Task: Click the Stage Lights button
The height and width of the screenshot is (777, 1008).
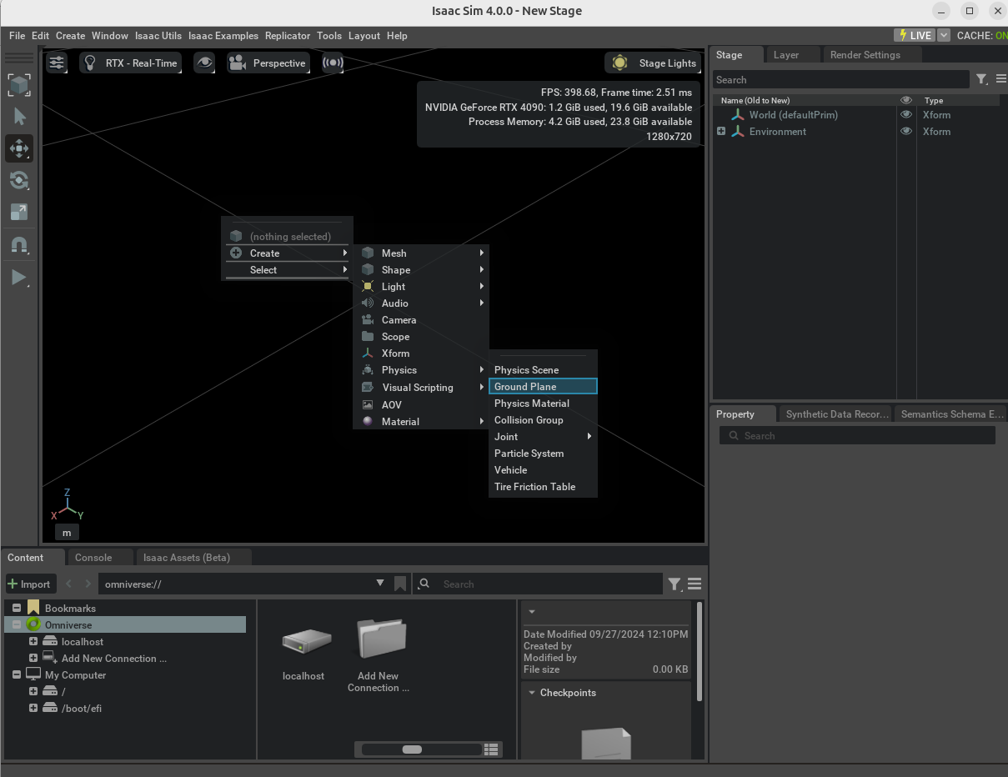Action: click(x=653, y=63)
